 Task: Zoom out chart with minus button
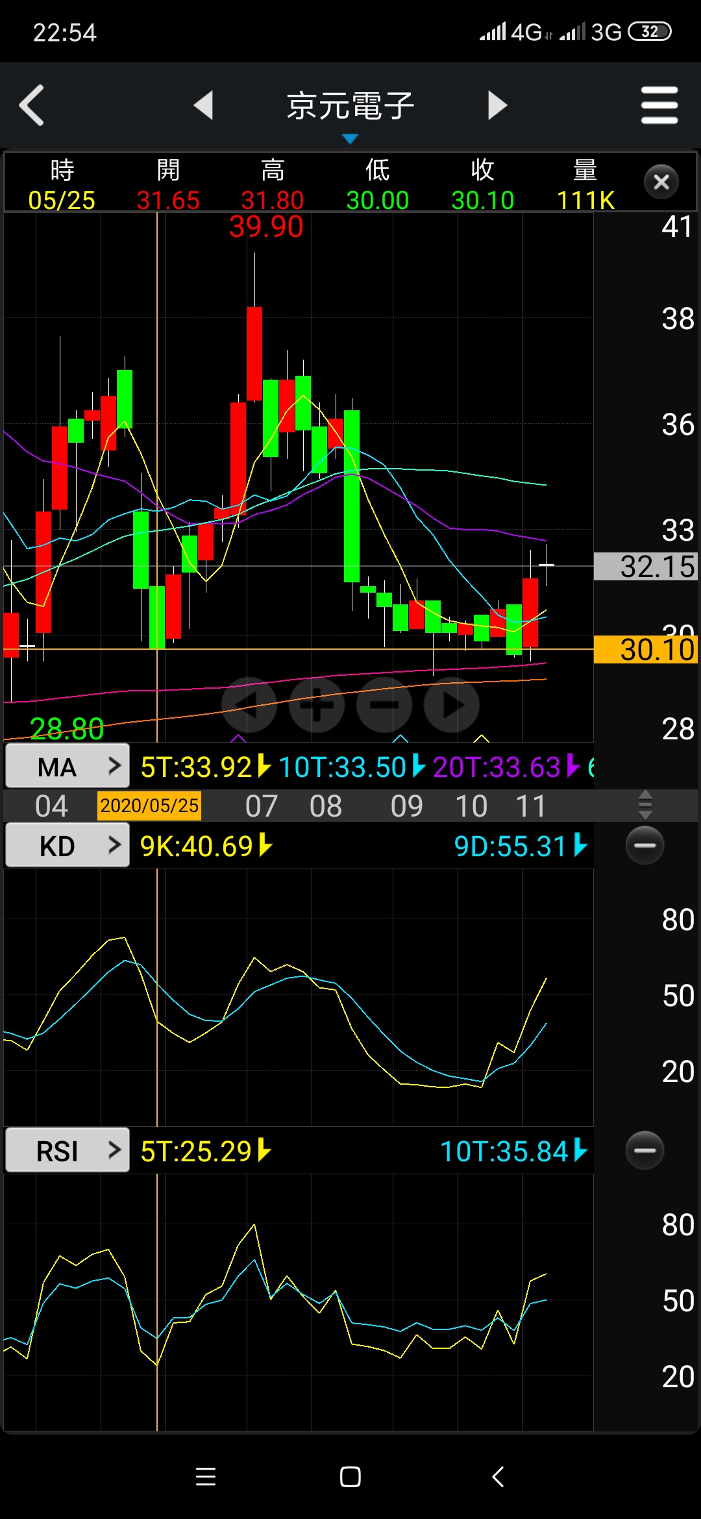[384, 705]
